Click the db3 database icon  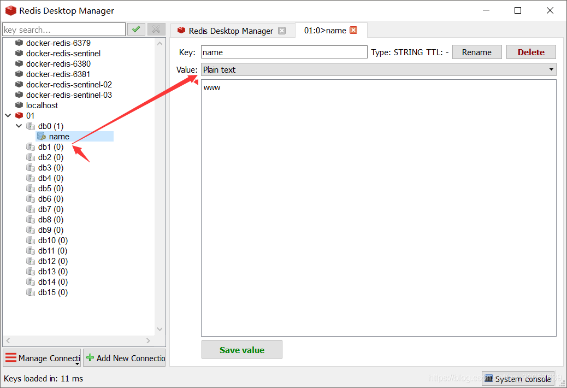31,168
